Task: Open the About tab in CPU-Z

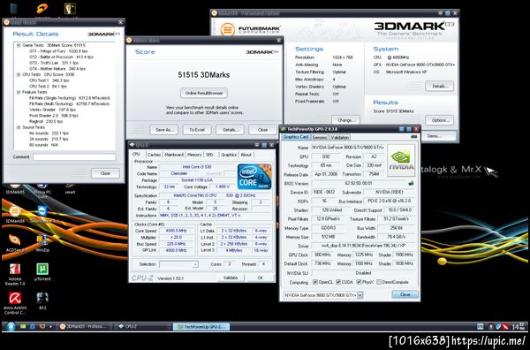Action: (246, 155)
